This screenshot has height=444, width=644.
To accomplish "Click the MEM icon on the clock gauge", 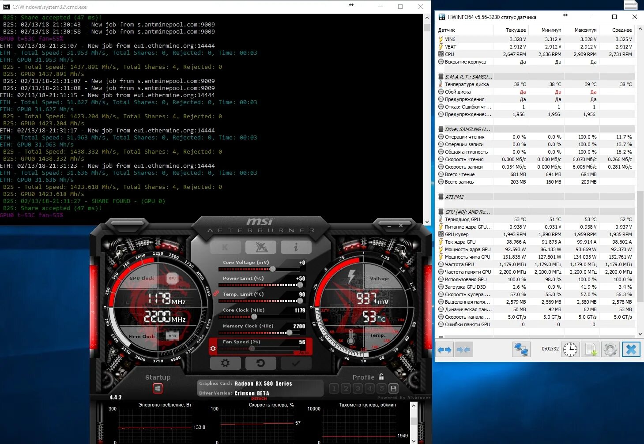I will pyautogui.click(x=172, y=336).
